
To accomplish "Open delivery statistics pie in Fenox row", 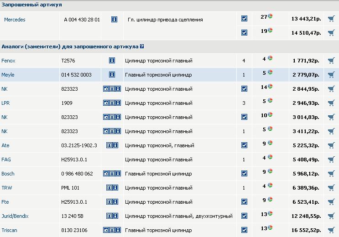I will [270, 58].
